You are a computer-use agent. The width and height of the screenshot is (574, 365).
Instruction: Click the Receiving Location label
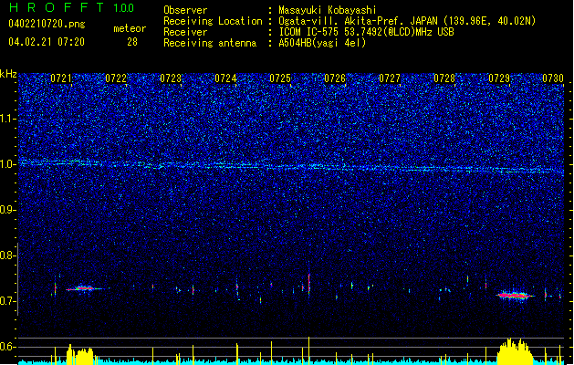[x=213, y=21]
